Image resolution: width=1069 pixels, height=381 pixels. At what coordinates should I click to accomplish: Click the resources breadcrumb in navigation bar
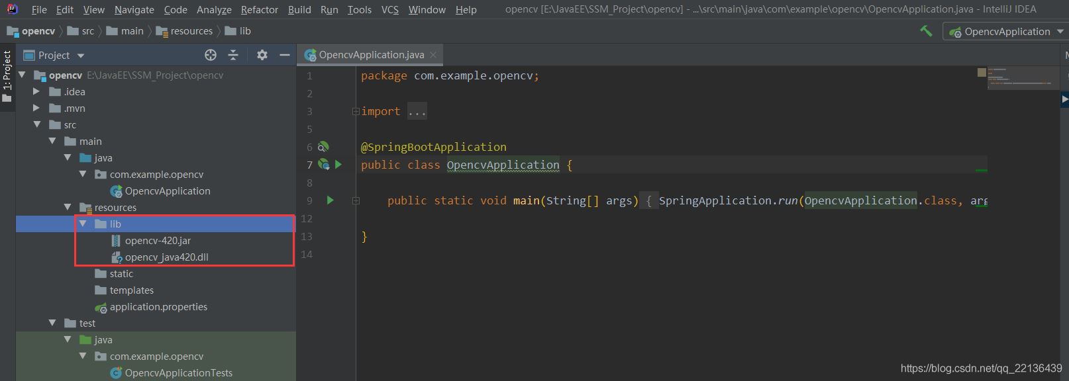click(184, 31)
